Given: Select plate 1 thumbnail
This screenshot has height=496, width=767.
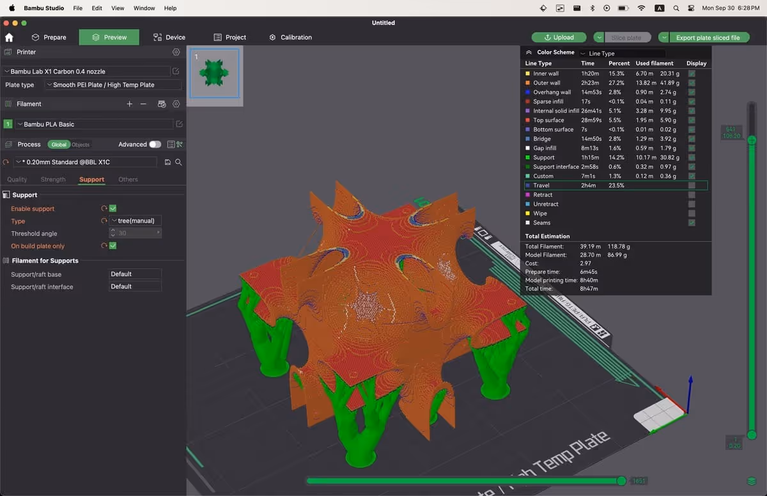Looking at the screenshot, I should pyautogui.click(x=214, y=74).
